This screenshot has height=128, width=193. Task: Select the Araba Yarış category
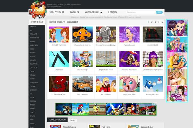34,38
